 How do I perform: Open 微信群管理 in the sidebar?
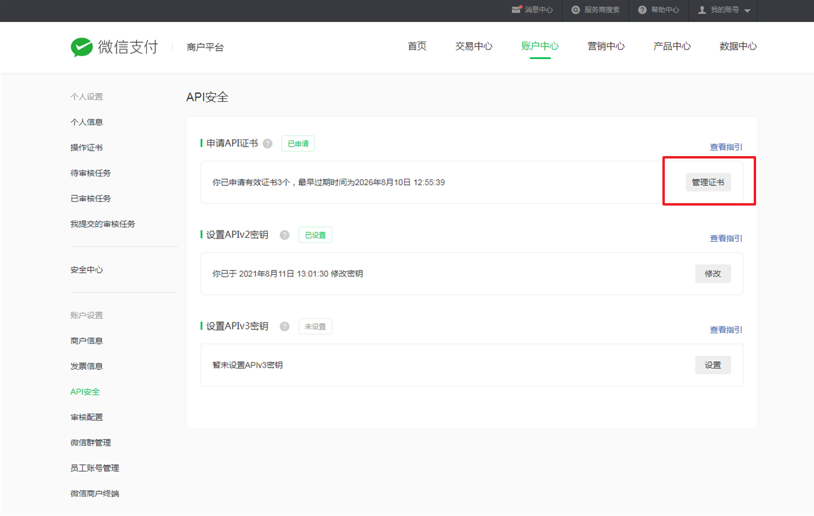[91, 443]
